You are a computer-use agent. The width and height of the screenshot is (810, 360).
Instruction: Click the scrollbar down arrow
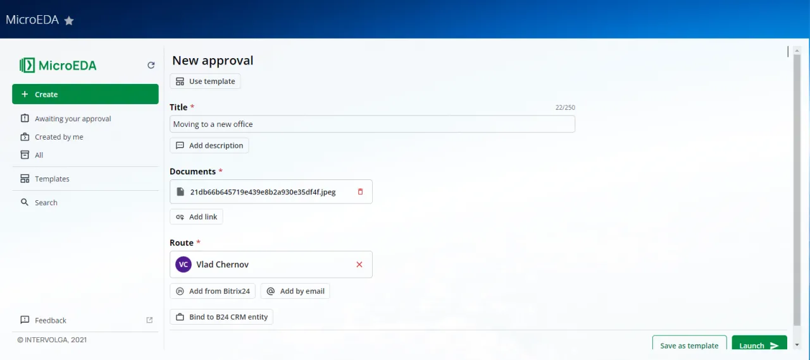pos(797,344)
